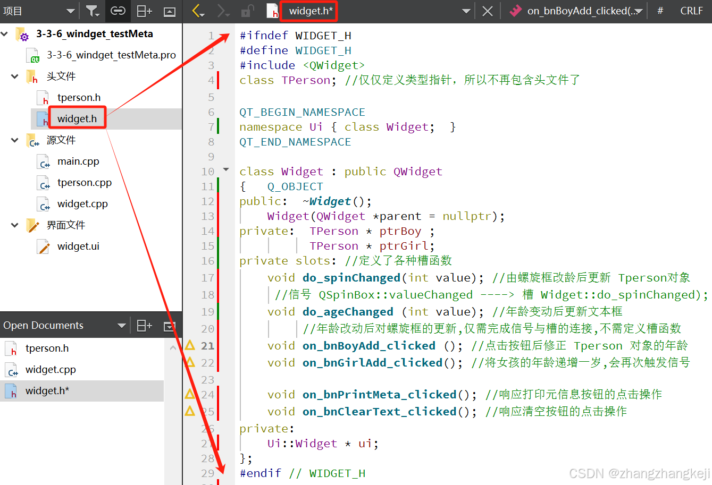The image size is (712, 485).
Task: Click on_bnBoyAdd_clicked in the code
Action: pyautogui.click(x=369, y=346)
